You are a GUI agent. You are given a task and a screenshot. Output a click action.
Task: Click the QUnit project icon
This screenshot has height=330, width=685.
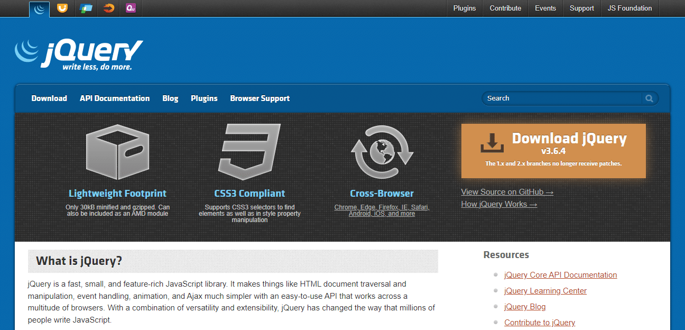pos(131,8)
